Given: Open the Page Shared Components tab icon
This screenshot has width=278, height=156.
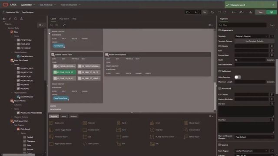Looking at the screenshot, I should [21, 19].
